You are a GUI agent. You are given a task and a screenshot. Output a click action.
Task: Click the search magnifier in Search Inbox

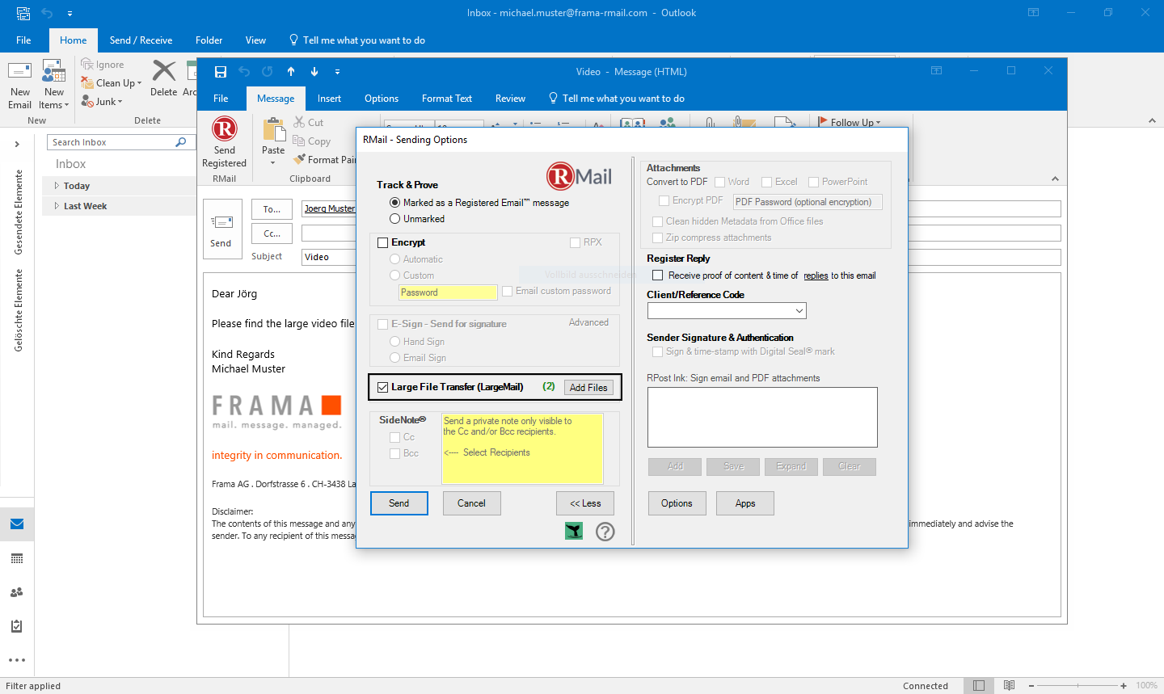(181, 142)
